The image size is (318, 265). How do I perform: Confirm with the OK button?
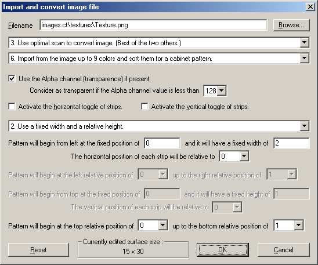[x=223, y=250]
